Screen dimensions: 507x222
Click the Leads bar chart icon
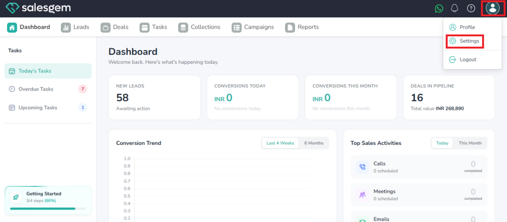(66, 27)
